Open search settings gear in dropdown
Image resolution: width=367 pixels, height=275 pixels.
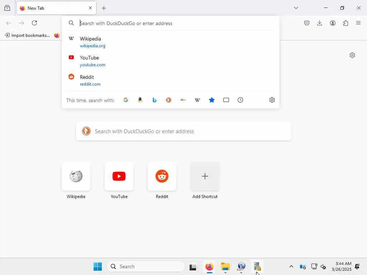coord(272,100)
